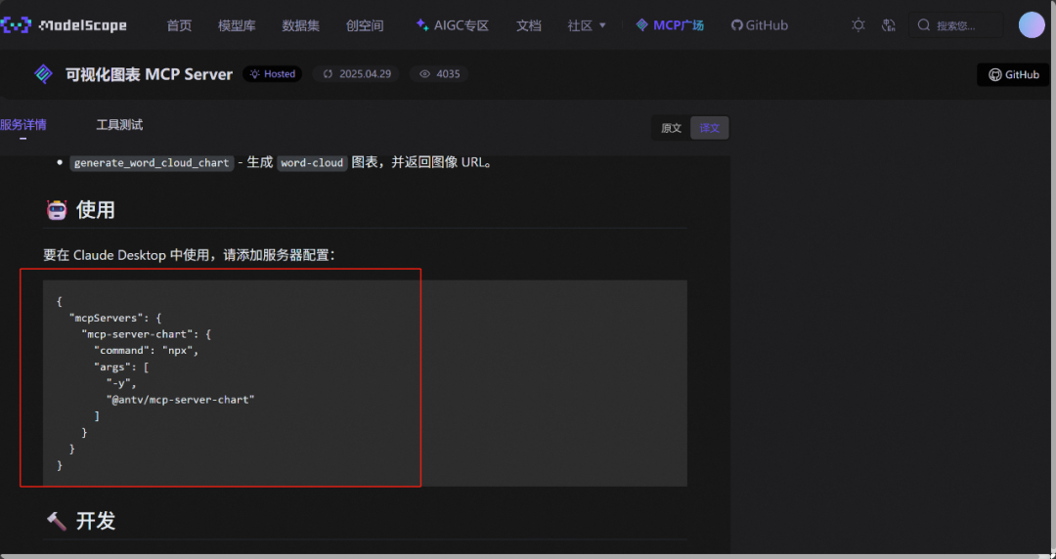This screenshot has width=1056, height=559.
Task: Open the GitHub button at the right of the title bar
Action: point(1014,74)
